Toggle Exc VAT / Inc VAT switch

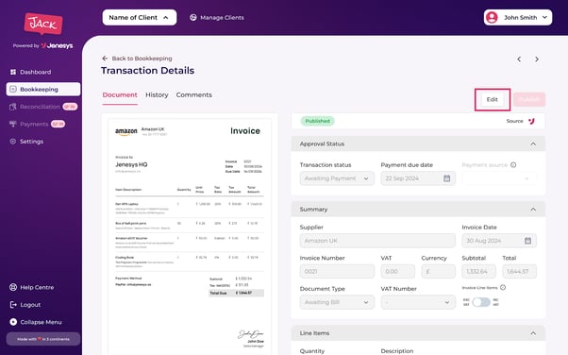tap(481, 302)
